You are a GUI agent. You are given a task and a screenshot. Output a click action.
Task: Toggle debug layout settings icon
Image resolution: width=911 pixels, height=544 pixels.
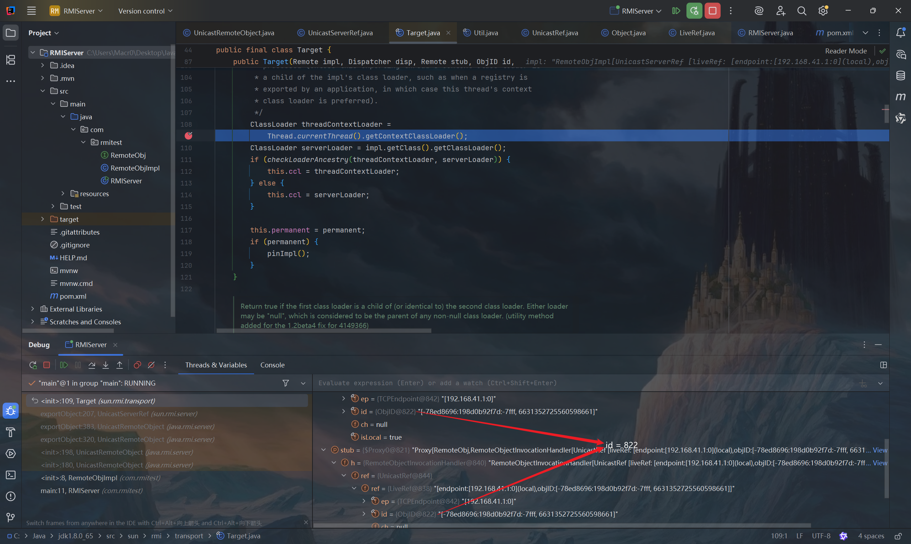click(883, 365)
